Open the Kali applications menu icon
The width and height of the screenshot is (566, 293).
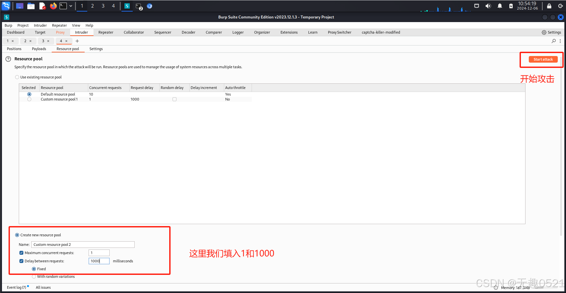coord(6,6)
